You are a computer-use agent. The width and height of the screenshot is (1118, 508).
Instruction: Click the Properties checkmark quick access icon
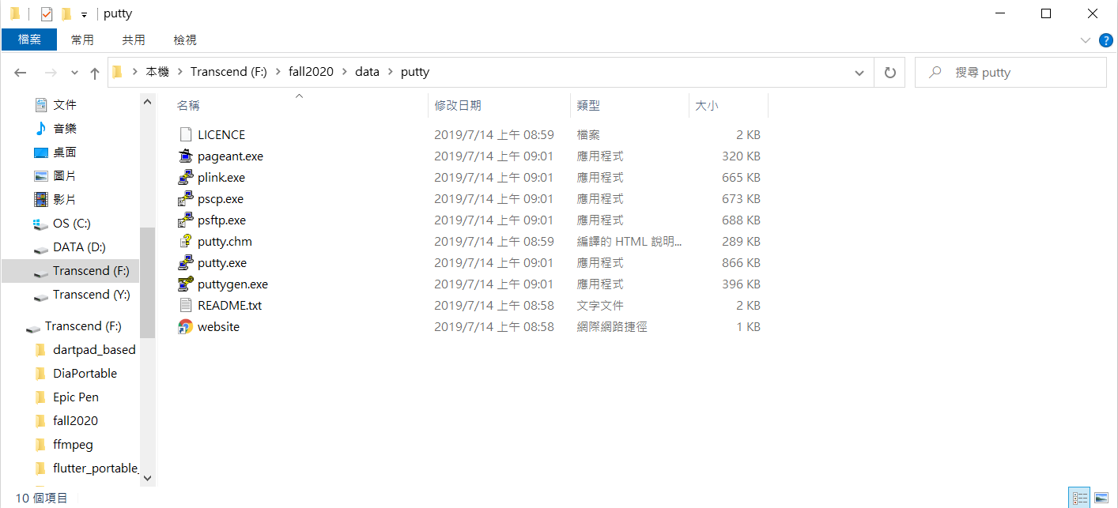(47, 13)
